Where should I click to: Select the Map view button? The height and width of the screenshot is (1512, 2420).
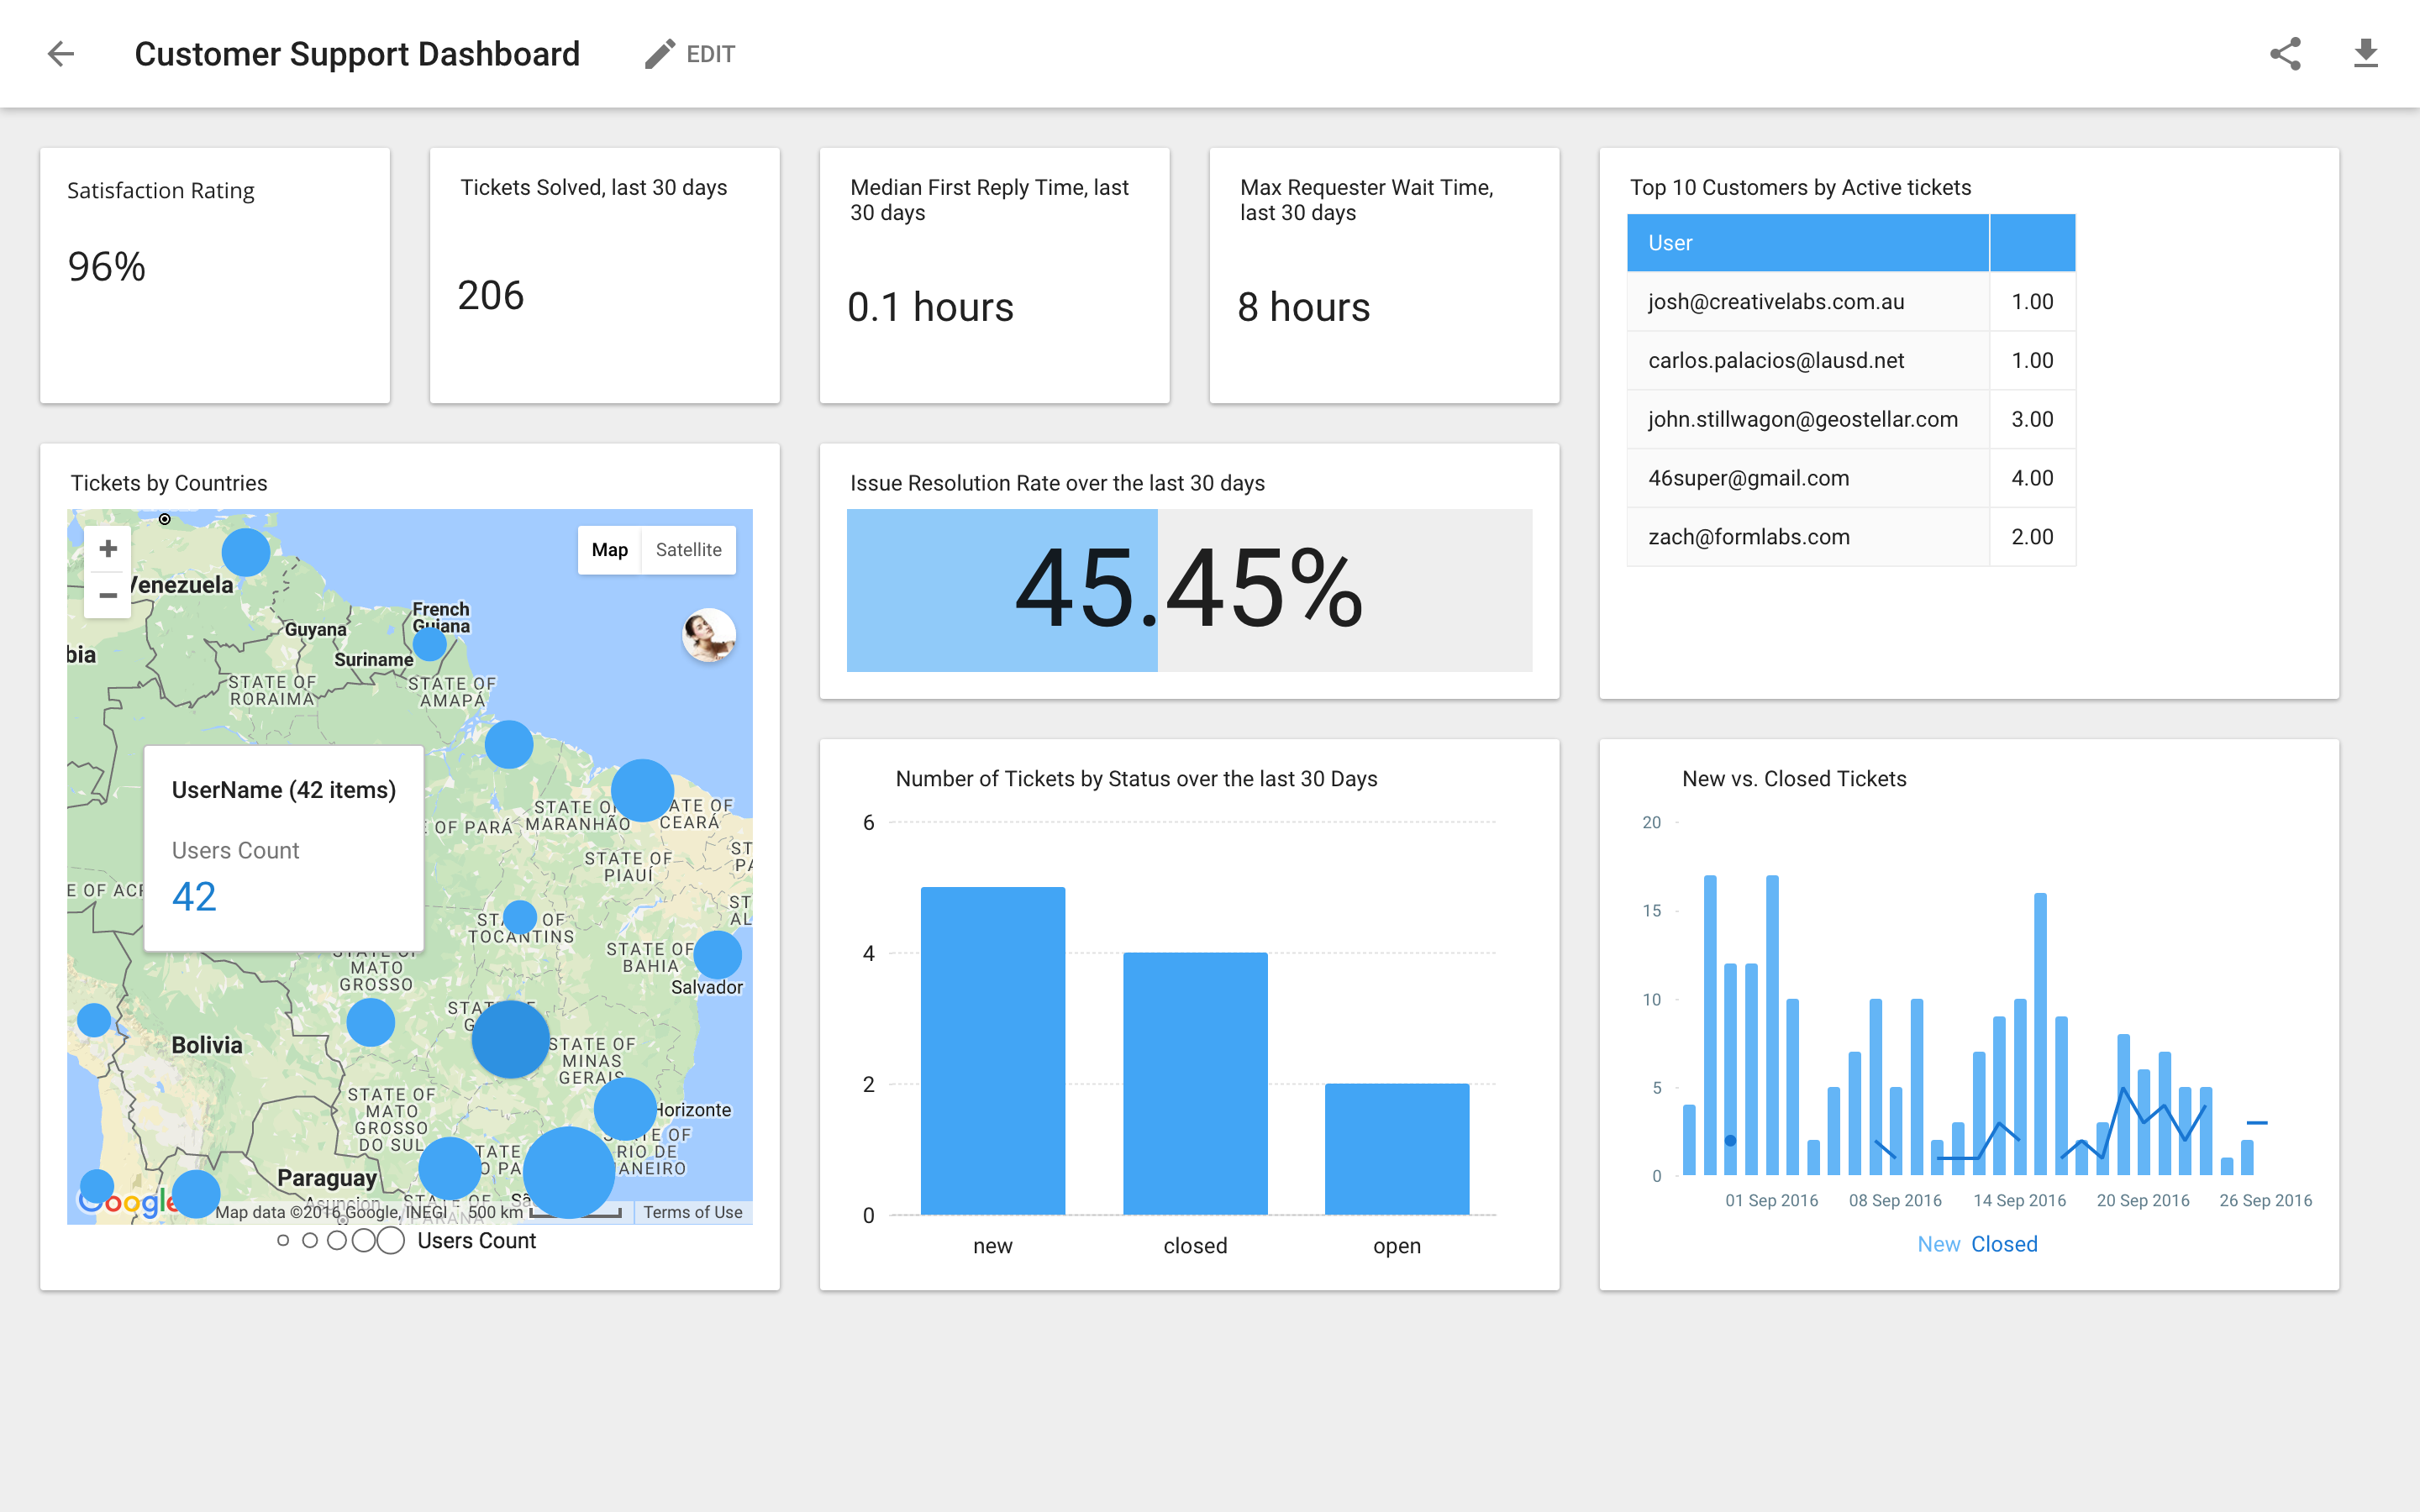[x=609, y=550]
